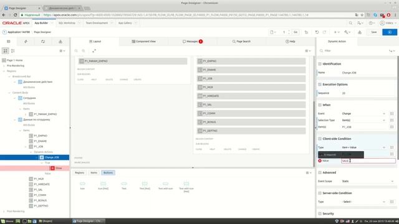Click the zoom in icon in Layout
The image size is (399, 224).
pyautogui.click(x=84, y=51)
